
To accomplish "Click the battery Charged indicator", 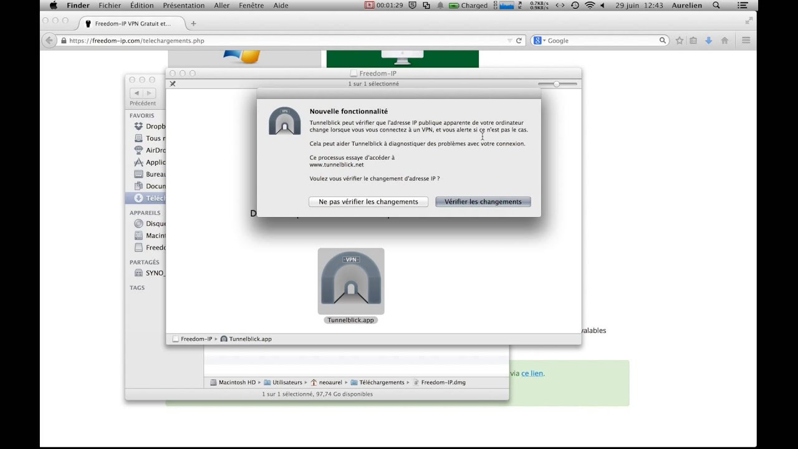I will [469, 6].
